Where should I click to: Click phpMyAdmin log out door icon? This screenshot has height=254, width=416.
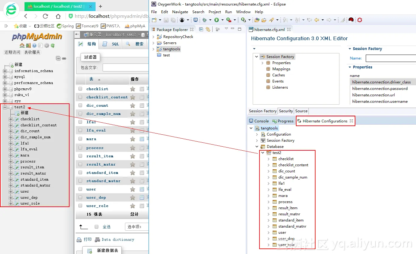coord(28,45)
